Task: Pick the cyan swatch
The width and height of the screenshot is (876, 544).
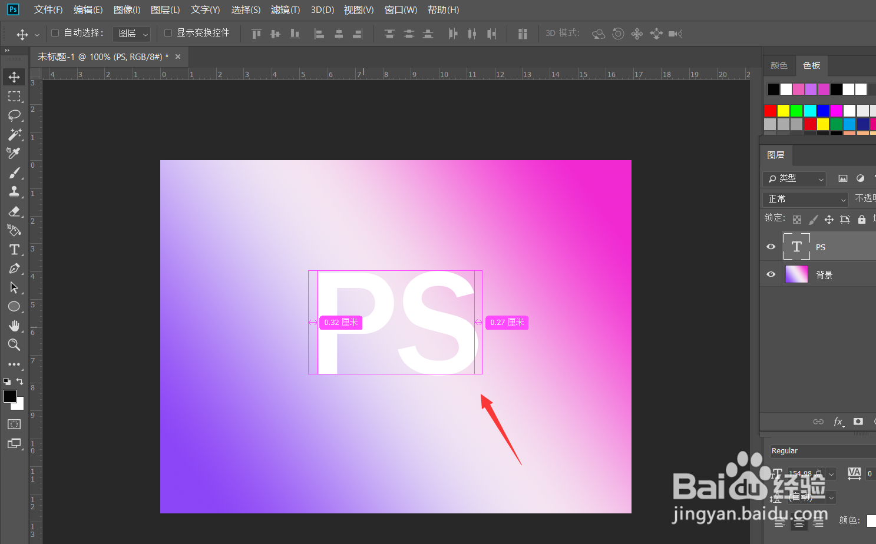Action: 809,110
